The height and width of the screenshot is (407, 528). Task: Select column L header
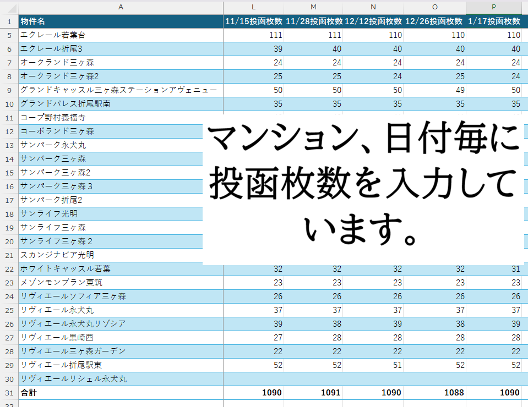[x=254, y=7]
